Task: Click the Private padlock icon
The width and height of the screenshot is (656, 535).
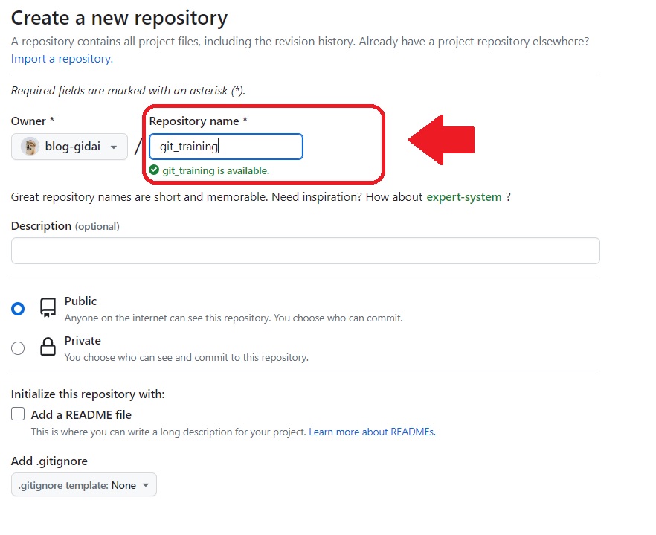Action: (48, 347)
